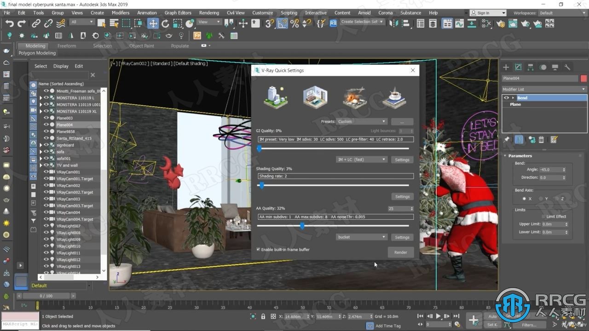589x331 pixels.
Task: Open Schematic View icon
Action: coord(486,23)
